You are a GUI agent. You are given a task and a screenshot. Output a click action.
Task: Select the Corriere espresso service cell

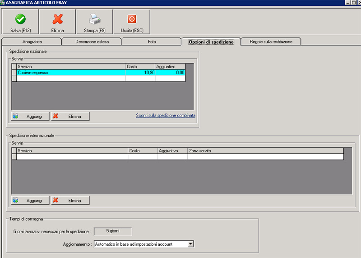[x=71, y=73]
